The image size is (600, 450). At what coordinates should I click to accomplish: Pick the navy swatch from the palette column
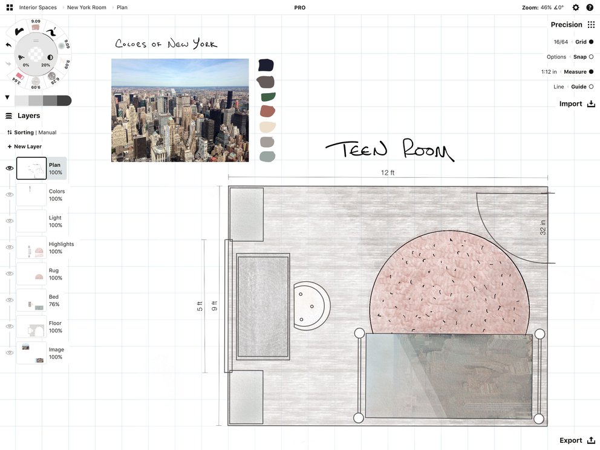[266, 64]
